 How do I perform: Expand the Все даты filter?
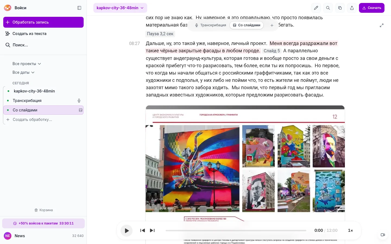(23, 72)
